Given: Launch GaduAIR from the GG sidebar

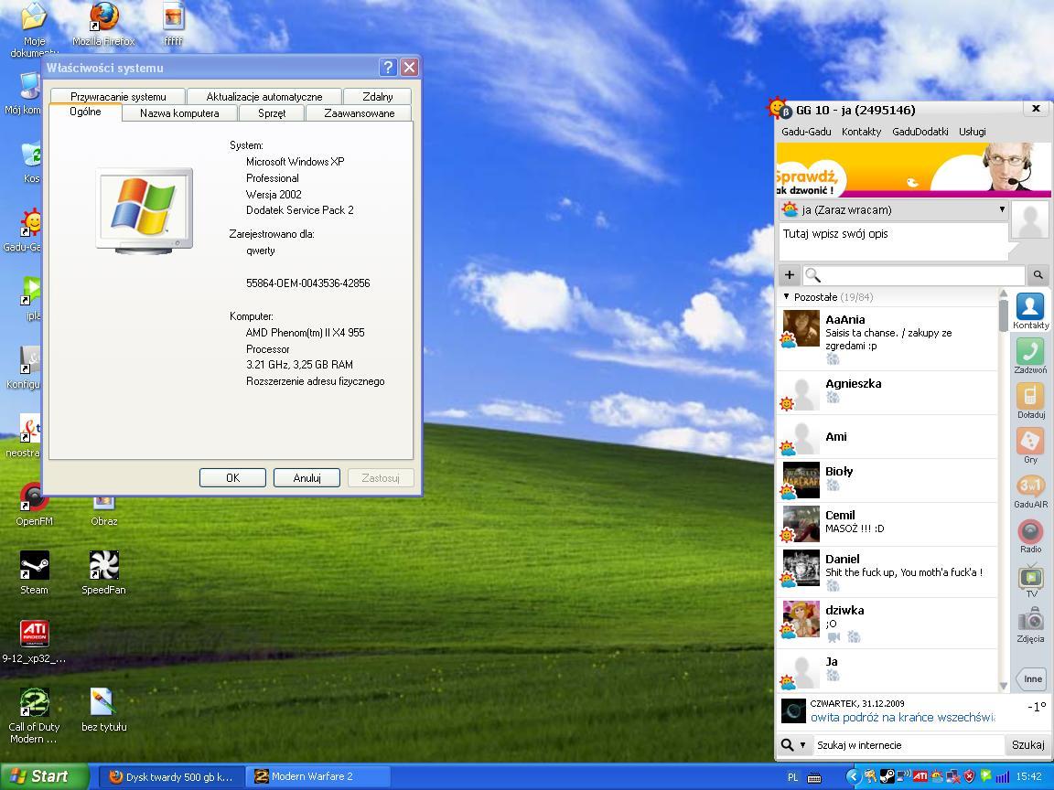Looking at the screenshot, I should pyautogui.click(x=1030, y=491).
